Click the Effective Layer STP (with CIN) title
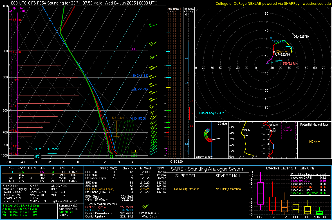Screen dimensions: 332x220 click(x=290, y=168)
